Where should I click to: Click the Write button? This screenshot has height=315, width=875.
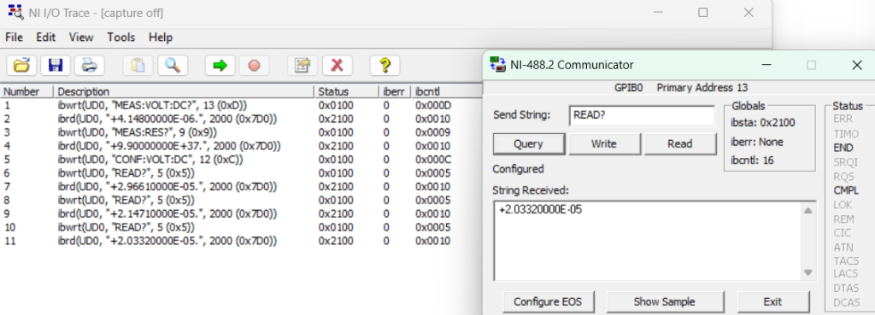(604, 143)
